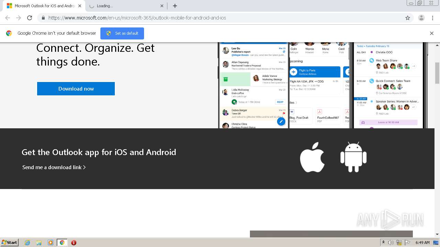Click the show desktop button at taskbar end
The width and height of the screenshot is (440, 247).
point(436,243)
